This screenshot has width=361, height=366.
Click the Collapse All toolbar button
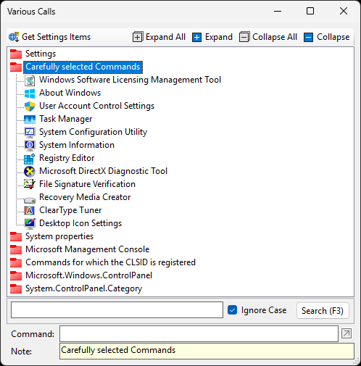click(x=268, y=37)
